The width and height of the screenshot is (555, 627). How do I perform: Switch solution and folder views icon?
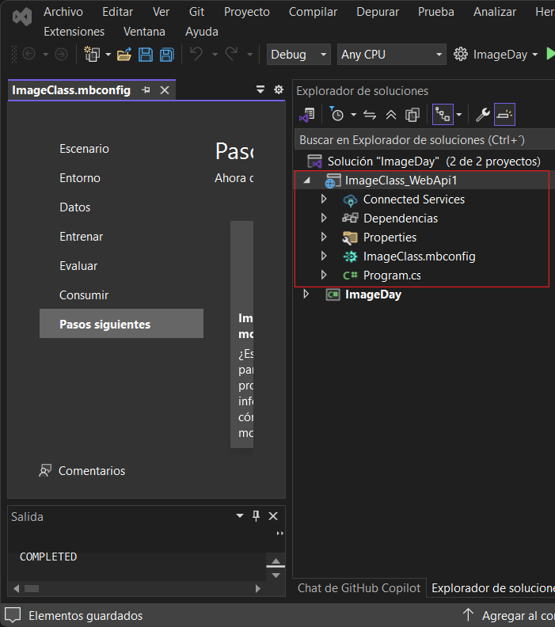(307, 115)
